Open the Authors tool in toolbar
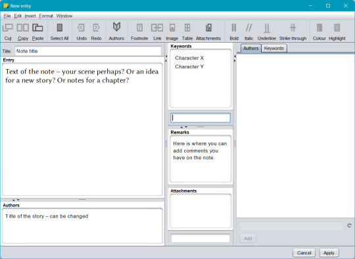This screenshot has height=259, width=355. 116,32
